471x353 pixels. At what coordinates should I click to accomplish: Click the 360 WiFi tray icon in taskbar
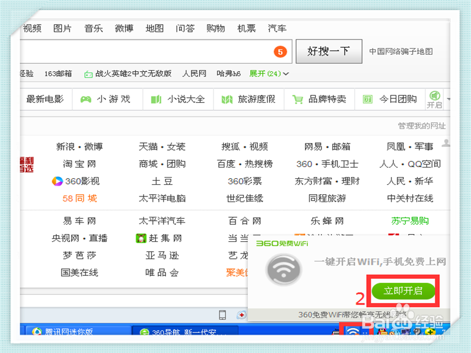pyautogui.click(x=353, y=331)
